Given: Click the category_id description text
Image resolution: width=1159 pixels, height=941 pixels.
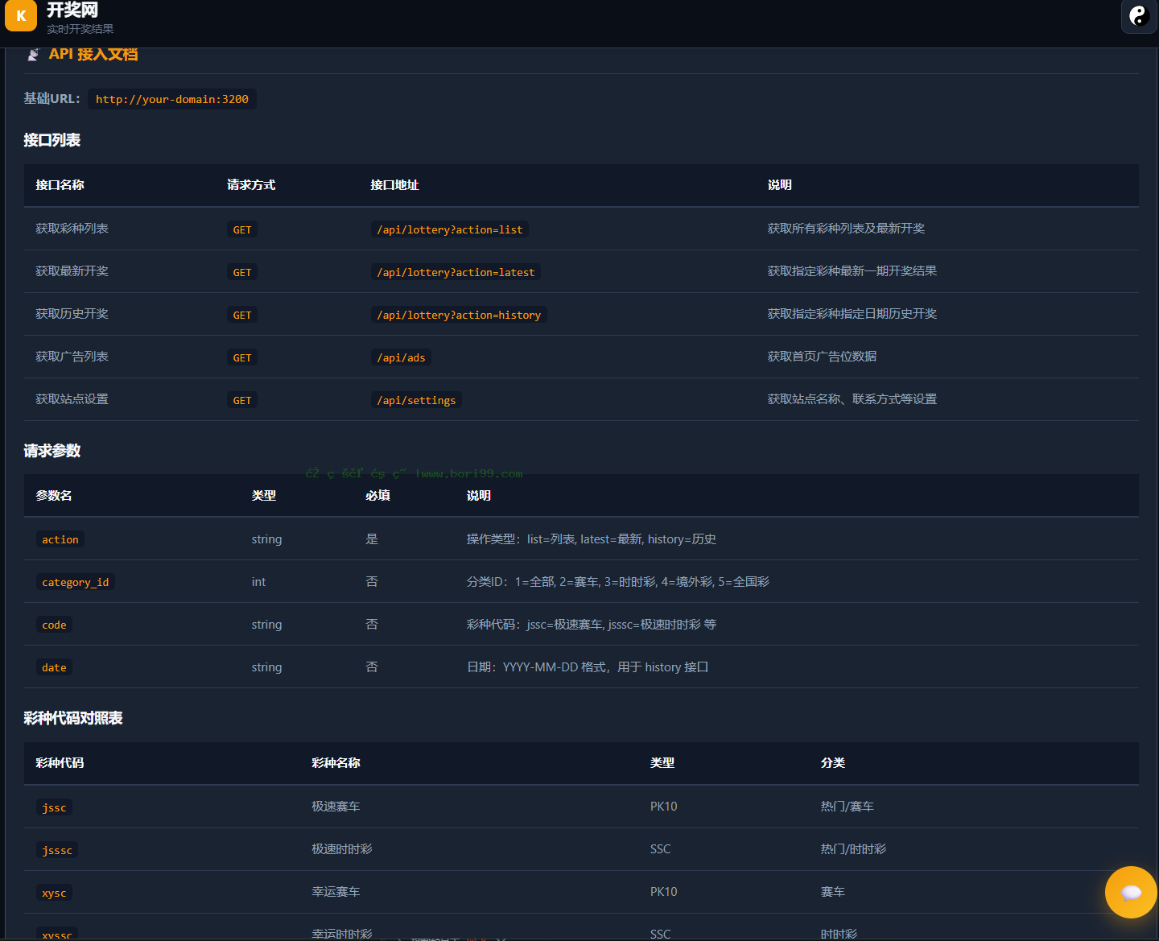Looking at the screenshot, I should pos(617,582).
